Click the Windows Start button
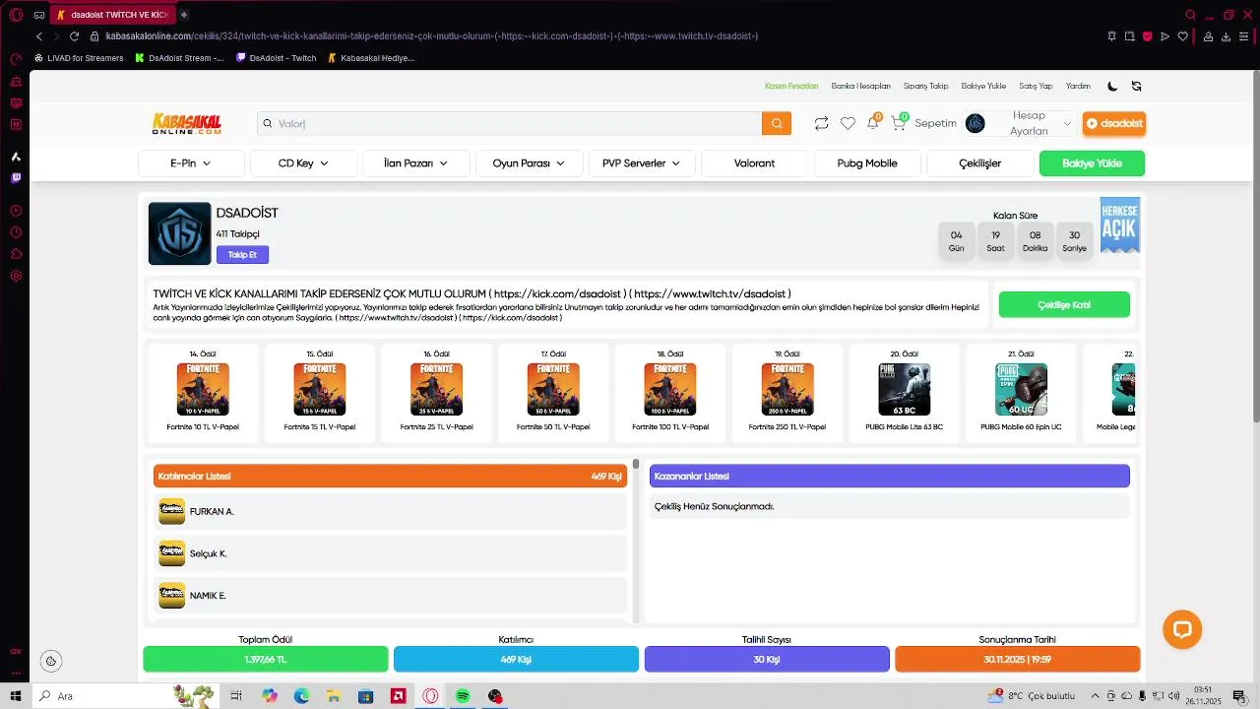The image size is (1260, 709). click(x=16, y=696)
